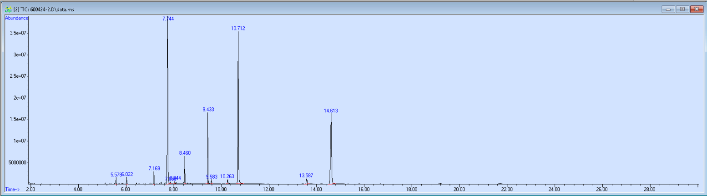Select the peak labeled 10.263
This screenshot has width=707, height=196.
click(227, 176)
